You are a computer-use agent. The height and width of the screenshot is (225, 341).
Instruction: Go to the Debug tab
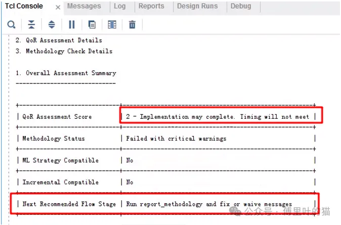coord(240,7)
